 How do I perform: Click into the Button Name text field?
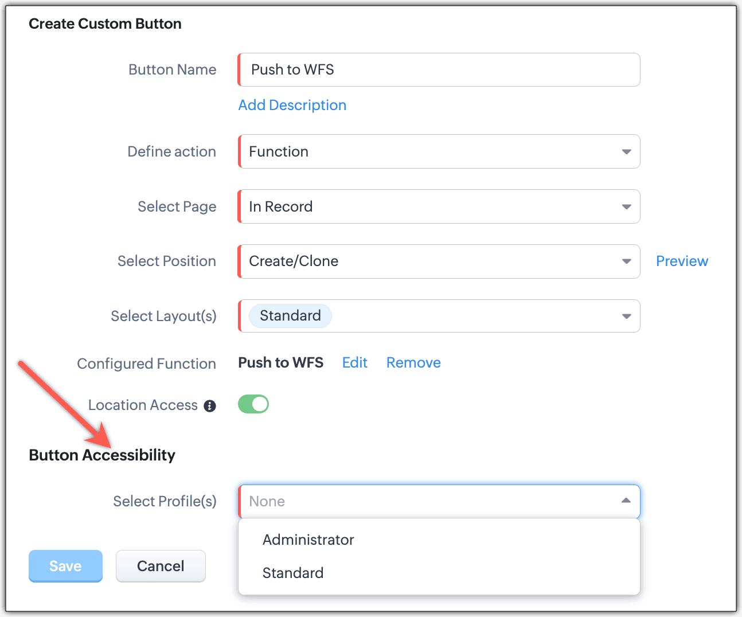[x=439, y=70]
